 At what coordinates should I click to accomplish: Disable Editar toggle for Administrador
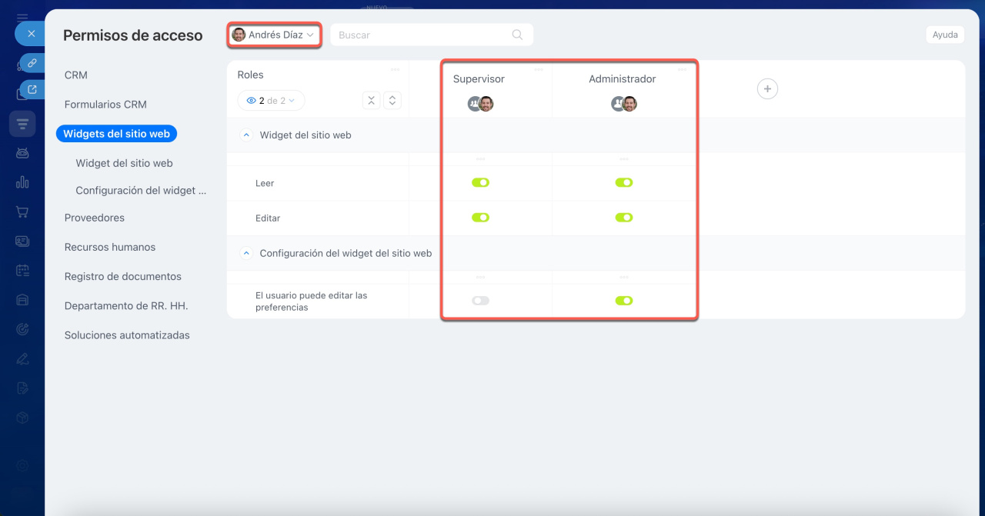click(623, 218)
